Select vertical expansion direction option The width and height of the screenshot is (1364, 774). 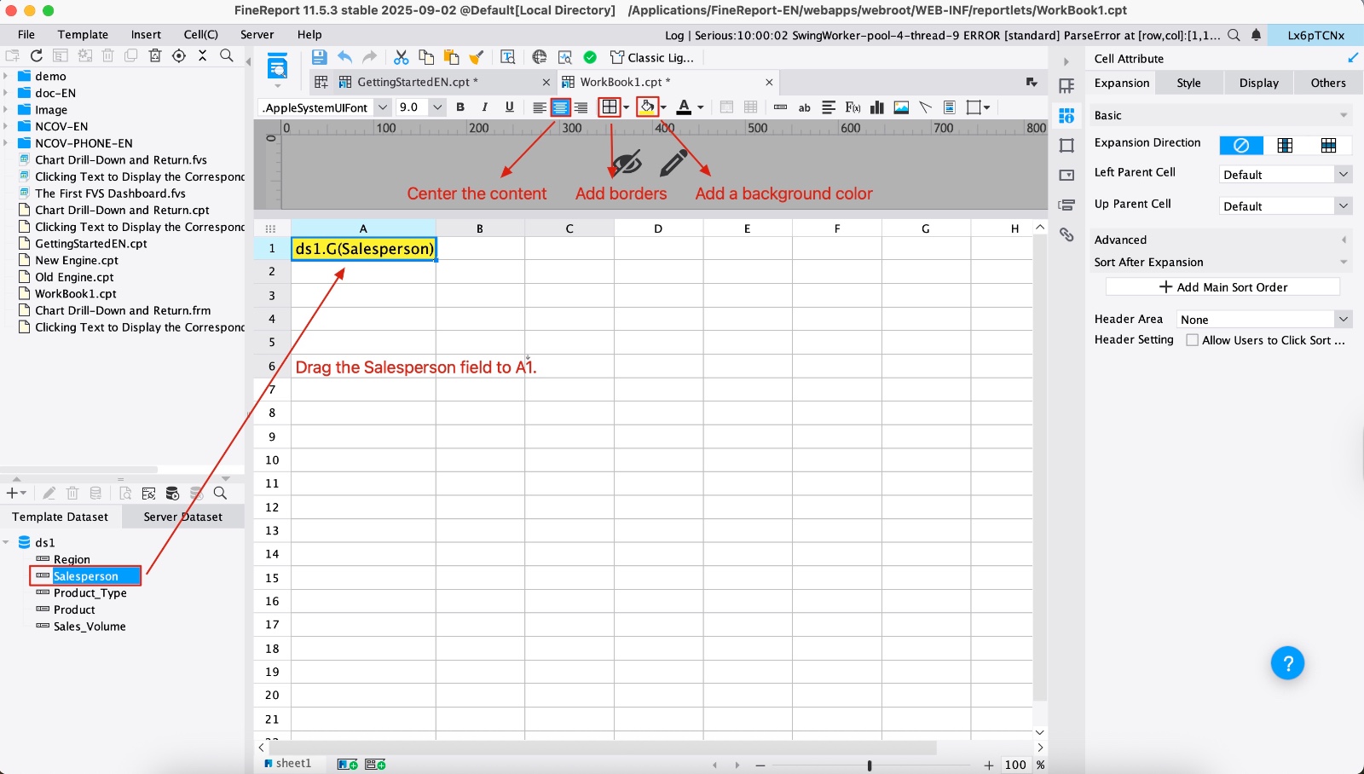coord(1285,145)
